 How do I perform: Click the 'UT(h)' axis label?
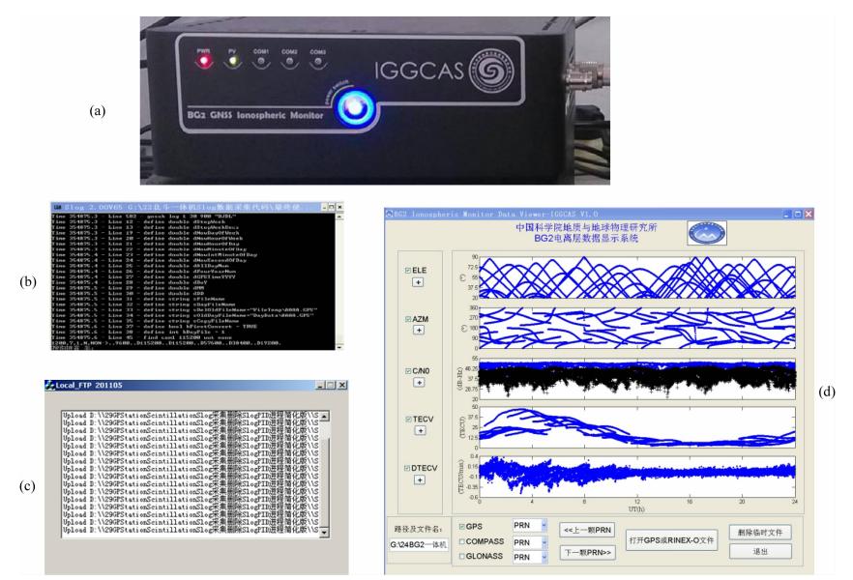pyautogui.click(x=636, y=508)
